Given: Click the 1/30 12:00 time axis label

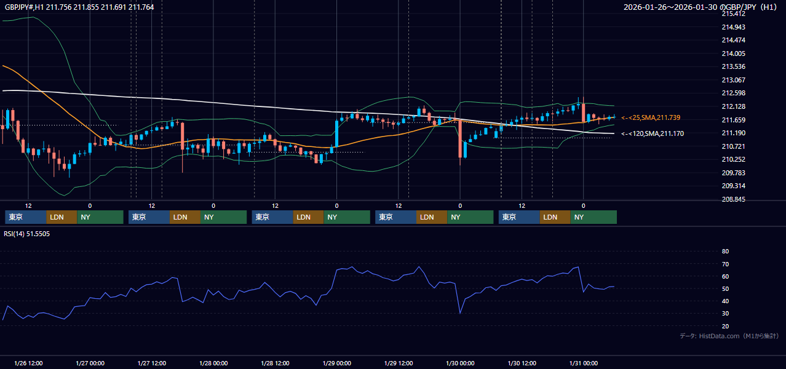Looking at the screenshot, I should point(522,363).
